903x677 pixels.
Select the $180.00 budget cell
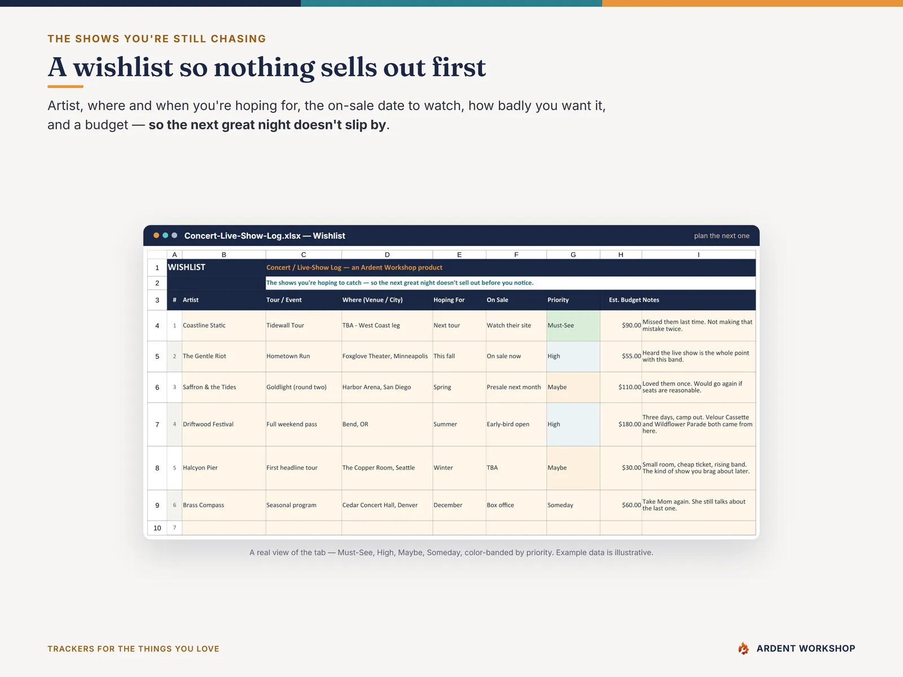click(x=621, y=424)
